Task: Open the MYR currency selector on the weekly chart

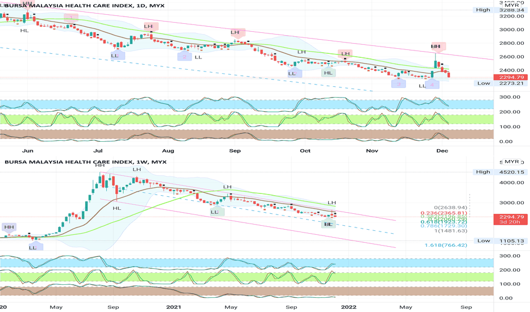Action: 511,162
